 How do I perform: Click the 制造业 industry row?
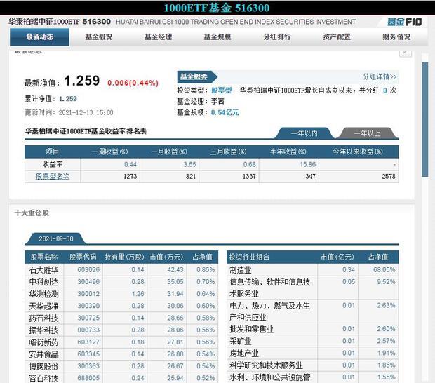(x=313, y=270)
